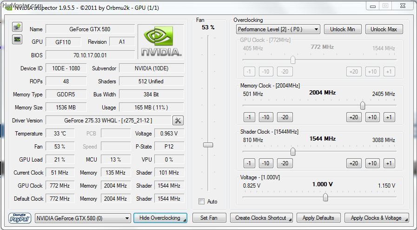Click the NVIDIA logo image
The height and width of the screenshot is (230, 417).
pyautogui.click(x=161, y=41)
